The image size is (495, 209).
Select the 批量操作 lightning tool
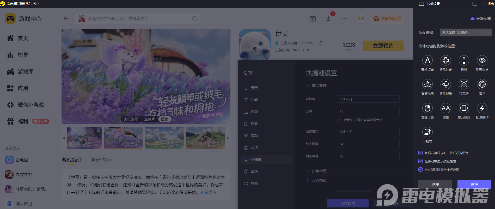(x=482, y=108)
